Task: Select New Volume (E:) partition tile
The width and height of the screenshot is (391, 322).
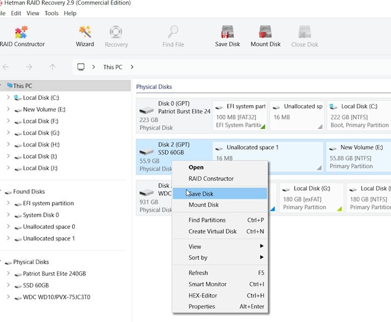Action: (x=358, y=156)
